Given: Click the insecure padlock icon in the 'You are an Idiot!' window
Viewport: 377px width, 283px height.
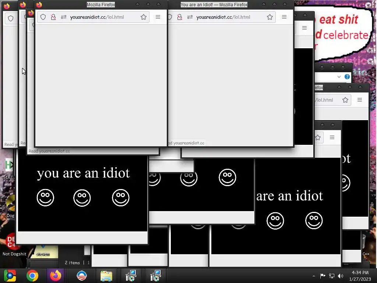Looking at the screenshot, I should 180,17.
